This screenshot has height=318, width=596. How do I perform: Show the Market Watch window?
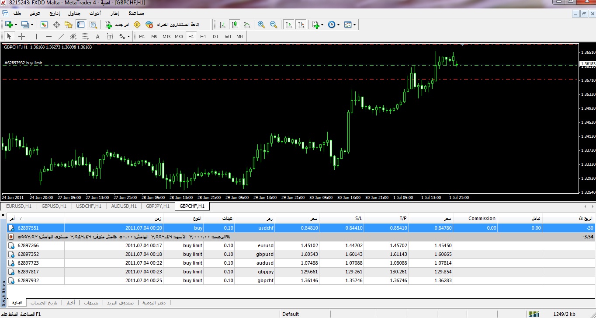coord(44,25)
